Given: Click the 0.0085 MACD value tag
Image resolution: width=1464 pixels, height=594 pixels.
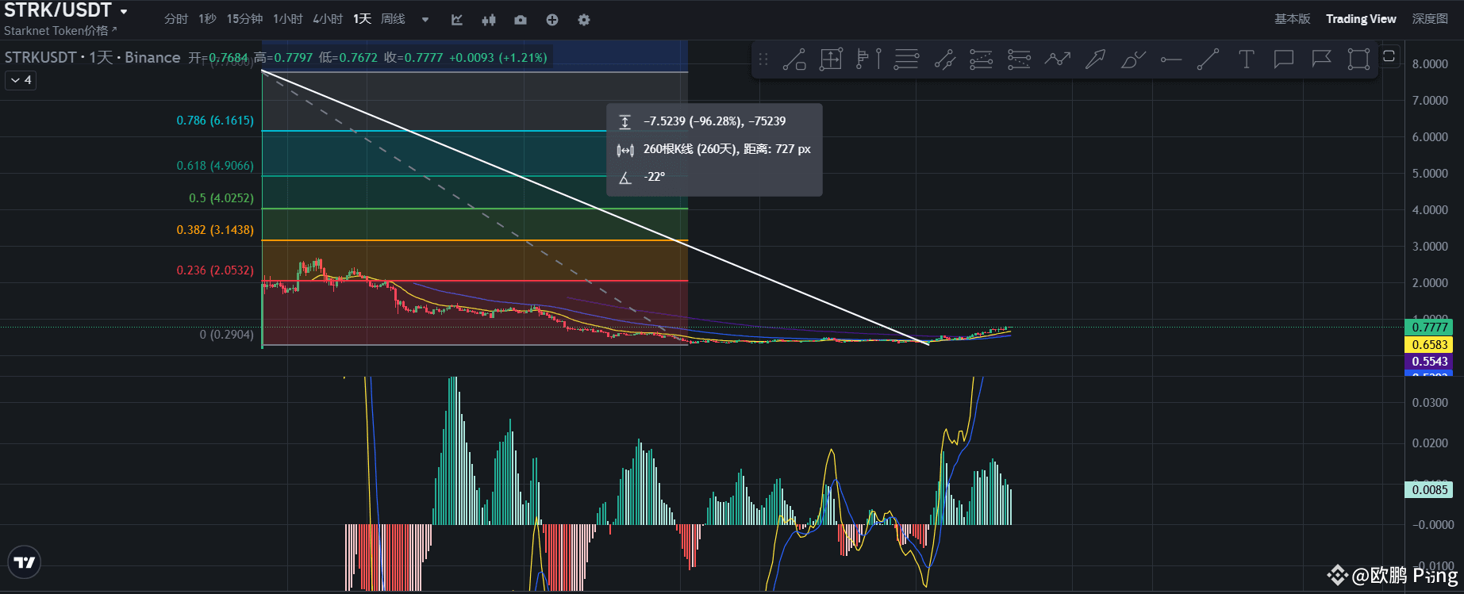Looking at the screenshot, I should (x=1429, y=489).
